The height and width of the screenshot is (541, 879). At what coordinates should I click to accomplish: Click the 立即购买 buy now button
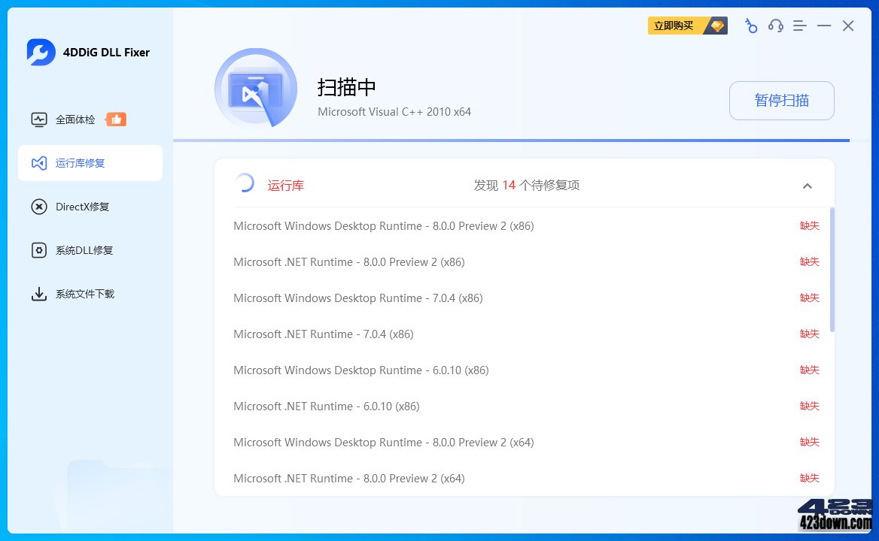click(x=687, y=26)
